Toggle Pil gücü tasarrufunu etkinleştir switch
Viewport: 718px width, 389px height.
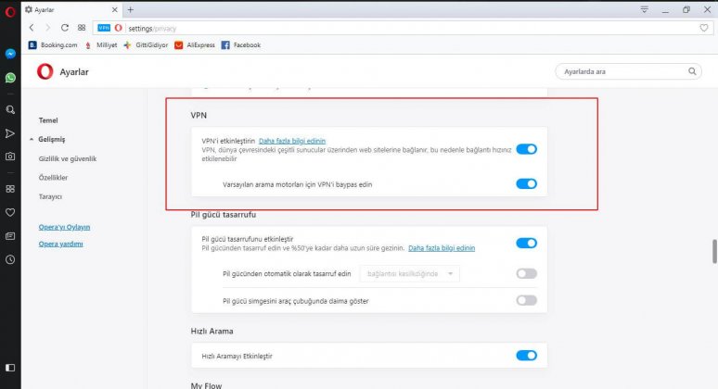tap(526, 244)
